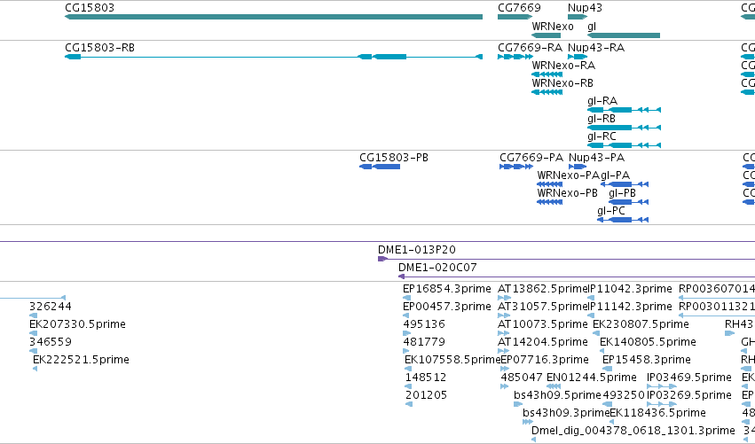
Task: Select the gl-RB transcript label
Action: pos(601,119)
